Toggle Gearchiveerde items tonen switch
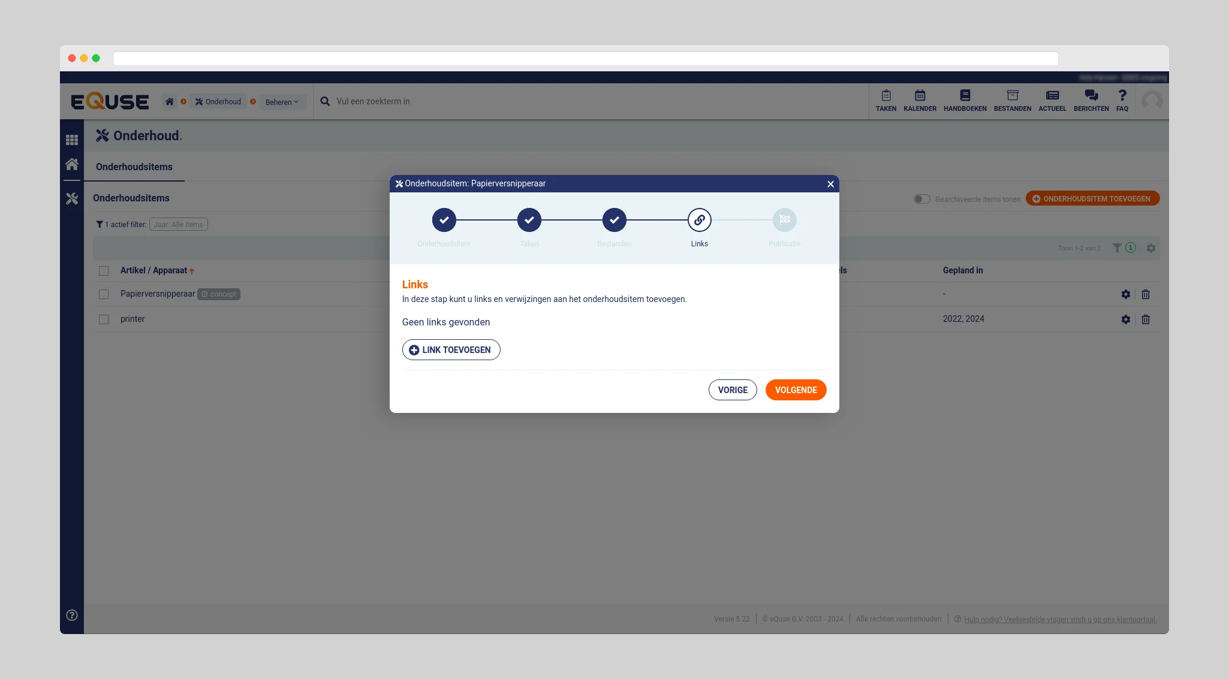 tap(921, 199)
